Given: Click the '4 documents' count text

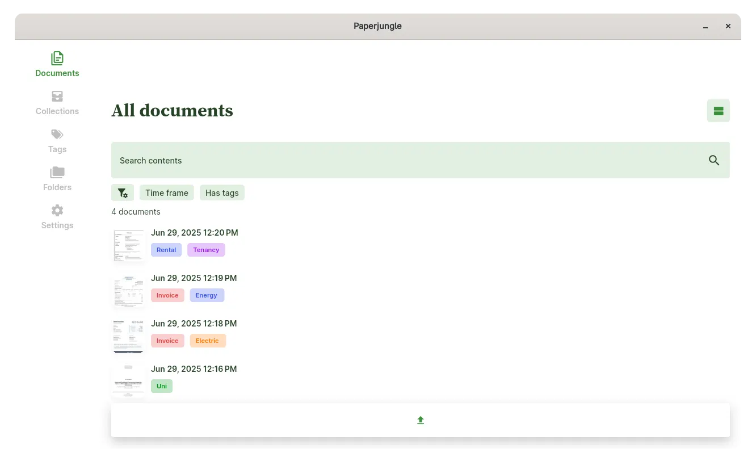Looking at the screenshot, I should 136,212.
